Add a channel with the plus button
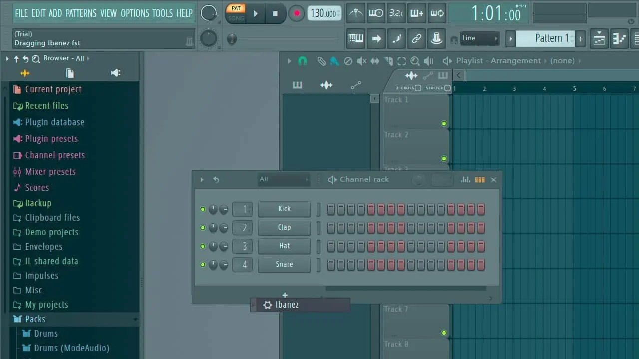 tap(285, 295)
